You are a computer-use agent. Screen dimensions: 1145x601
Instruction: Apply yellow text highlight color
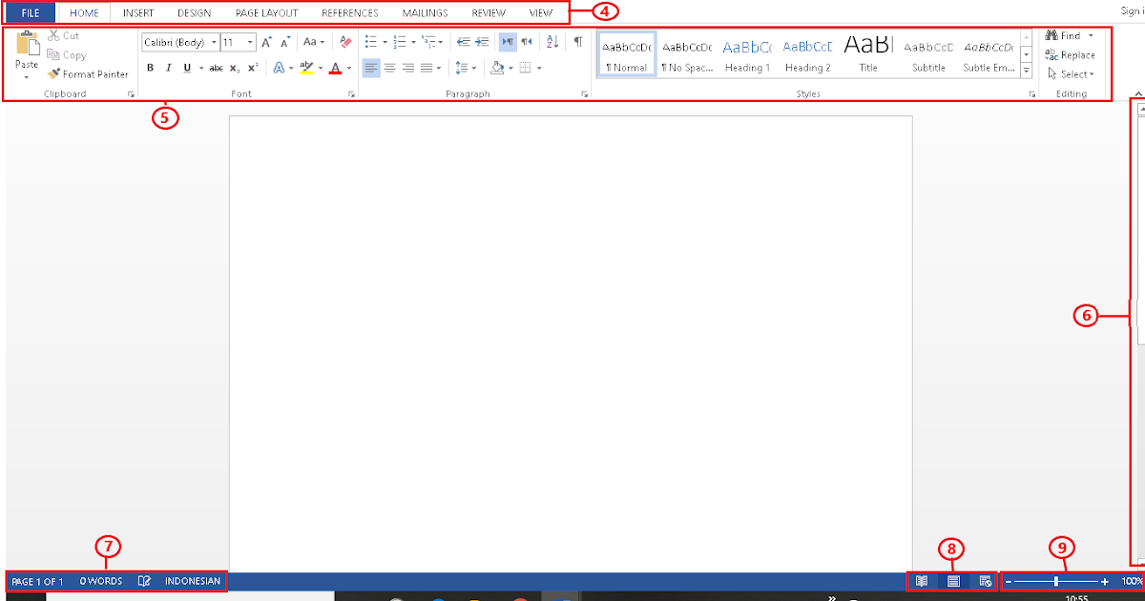click(x=305, y=68)
